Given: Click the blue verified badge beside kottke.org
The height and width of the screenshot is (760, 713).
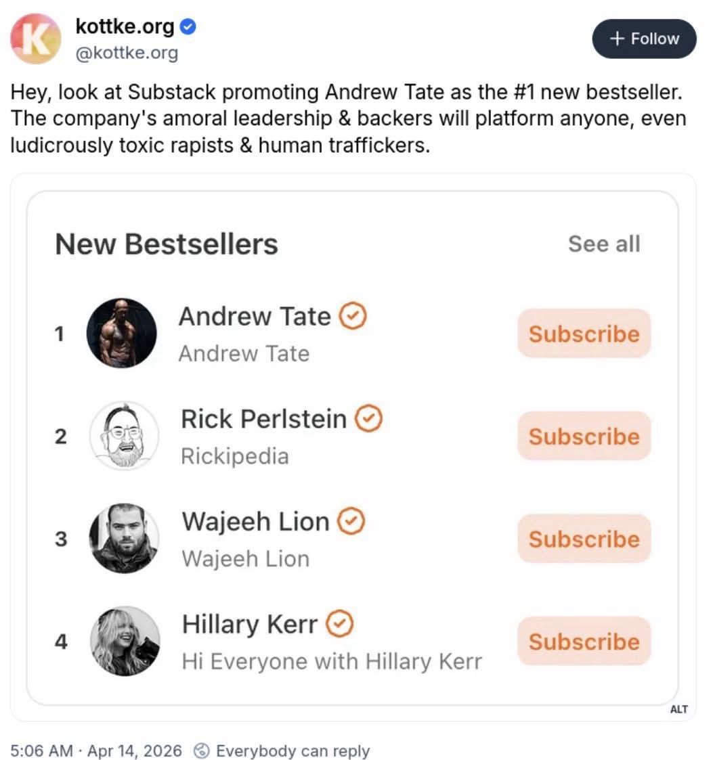Looking at the screenshot, I should (188, 26).
